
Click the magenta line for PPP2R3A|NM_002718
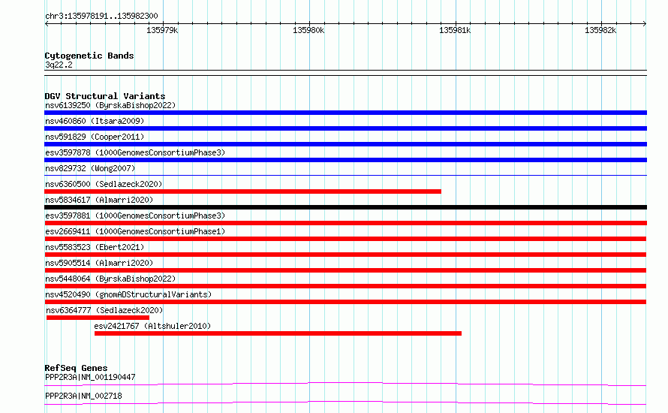pos(345,402)
